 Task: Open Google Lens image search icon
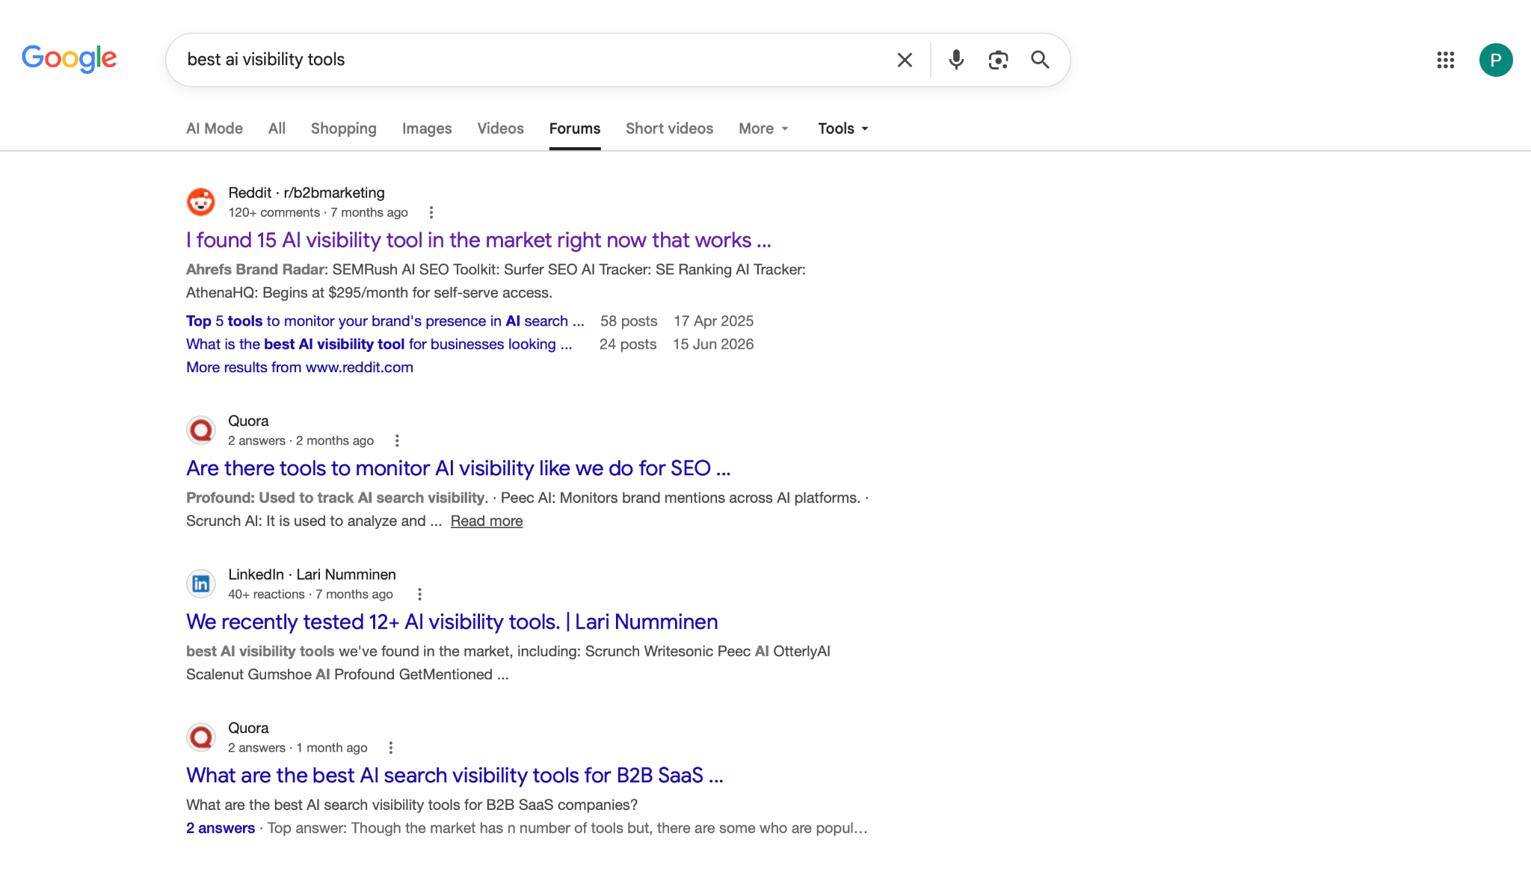[x=998, y=60]
